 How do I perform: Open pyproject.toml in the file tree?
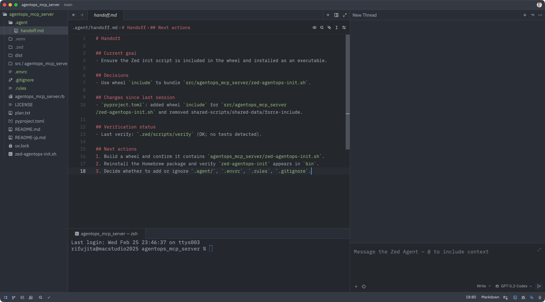tap(30, 121)
